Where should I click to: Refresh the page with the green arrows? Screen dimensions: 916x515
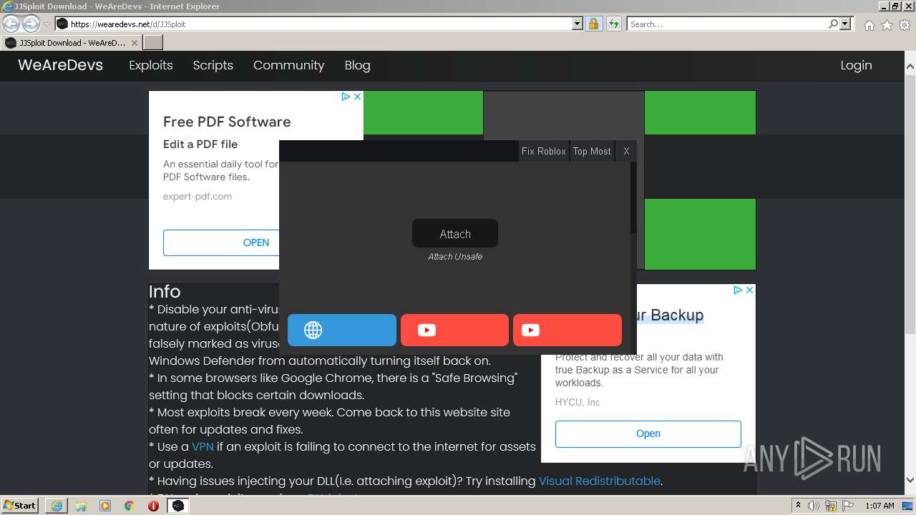613,24
